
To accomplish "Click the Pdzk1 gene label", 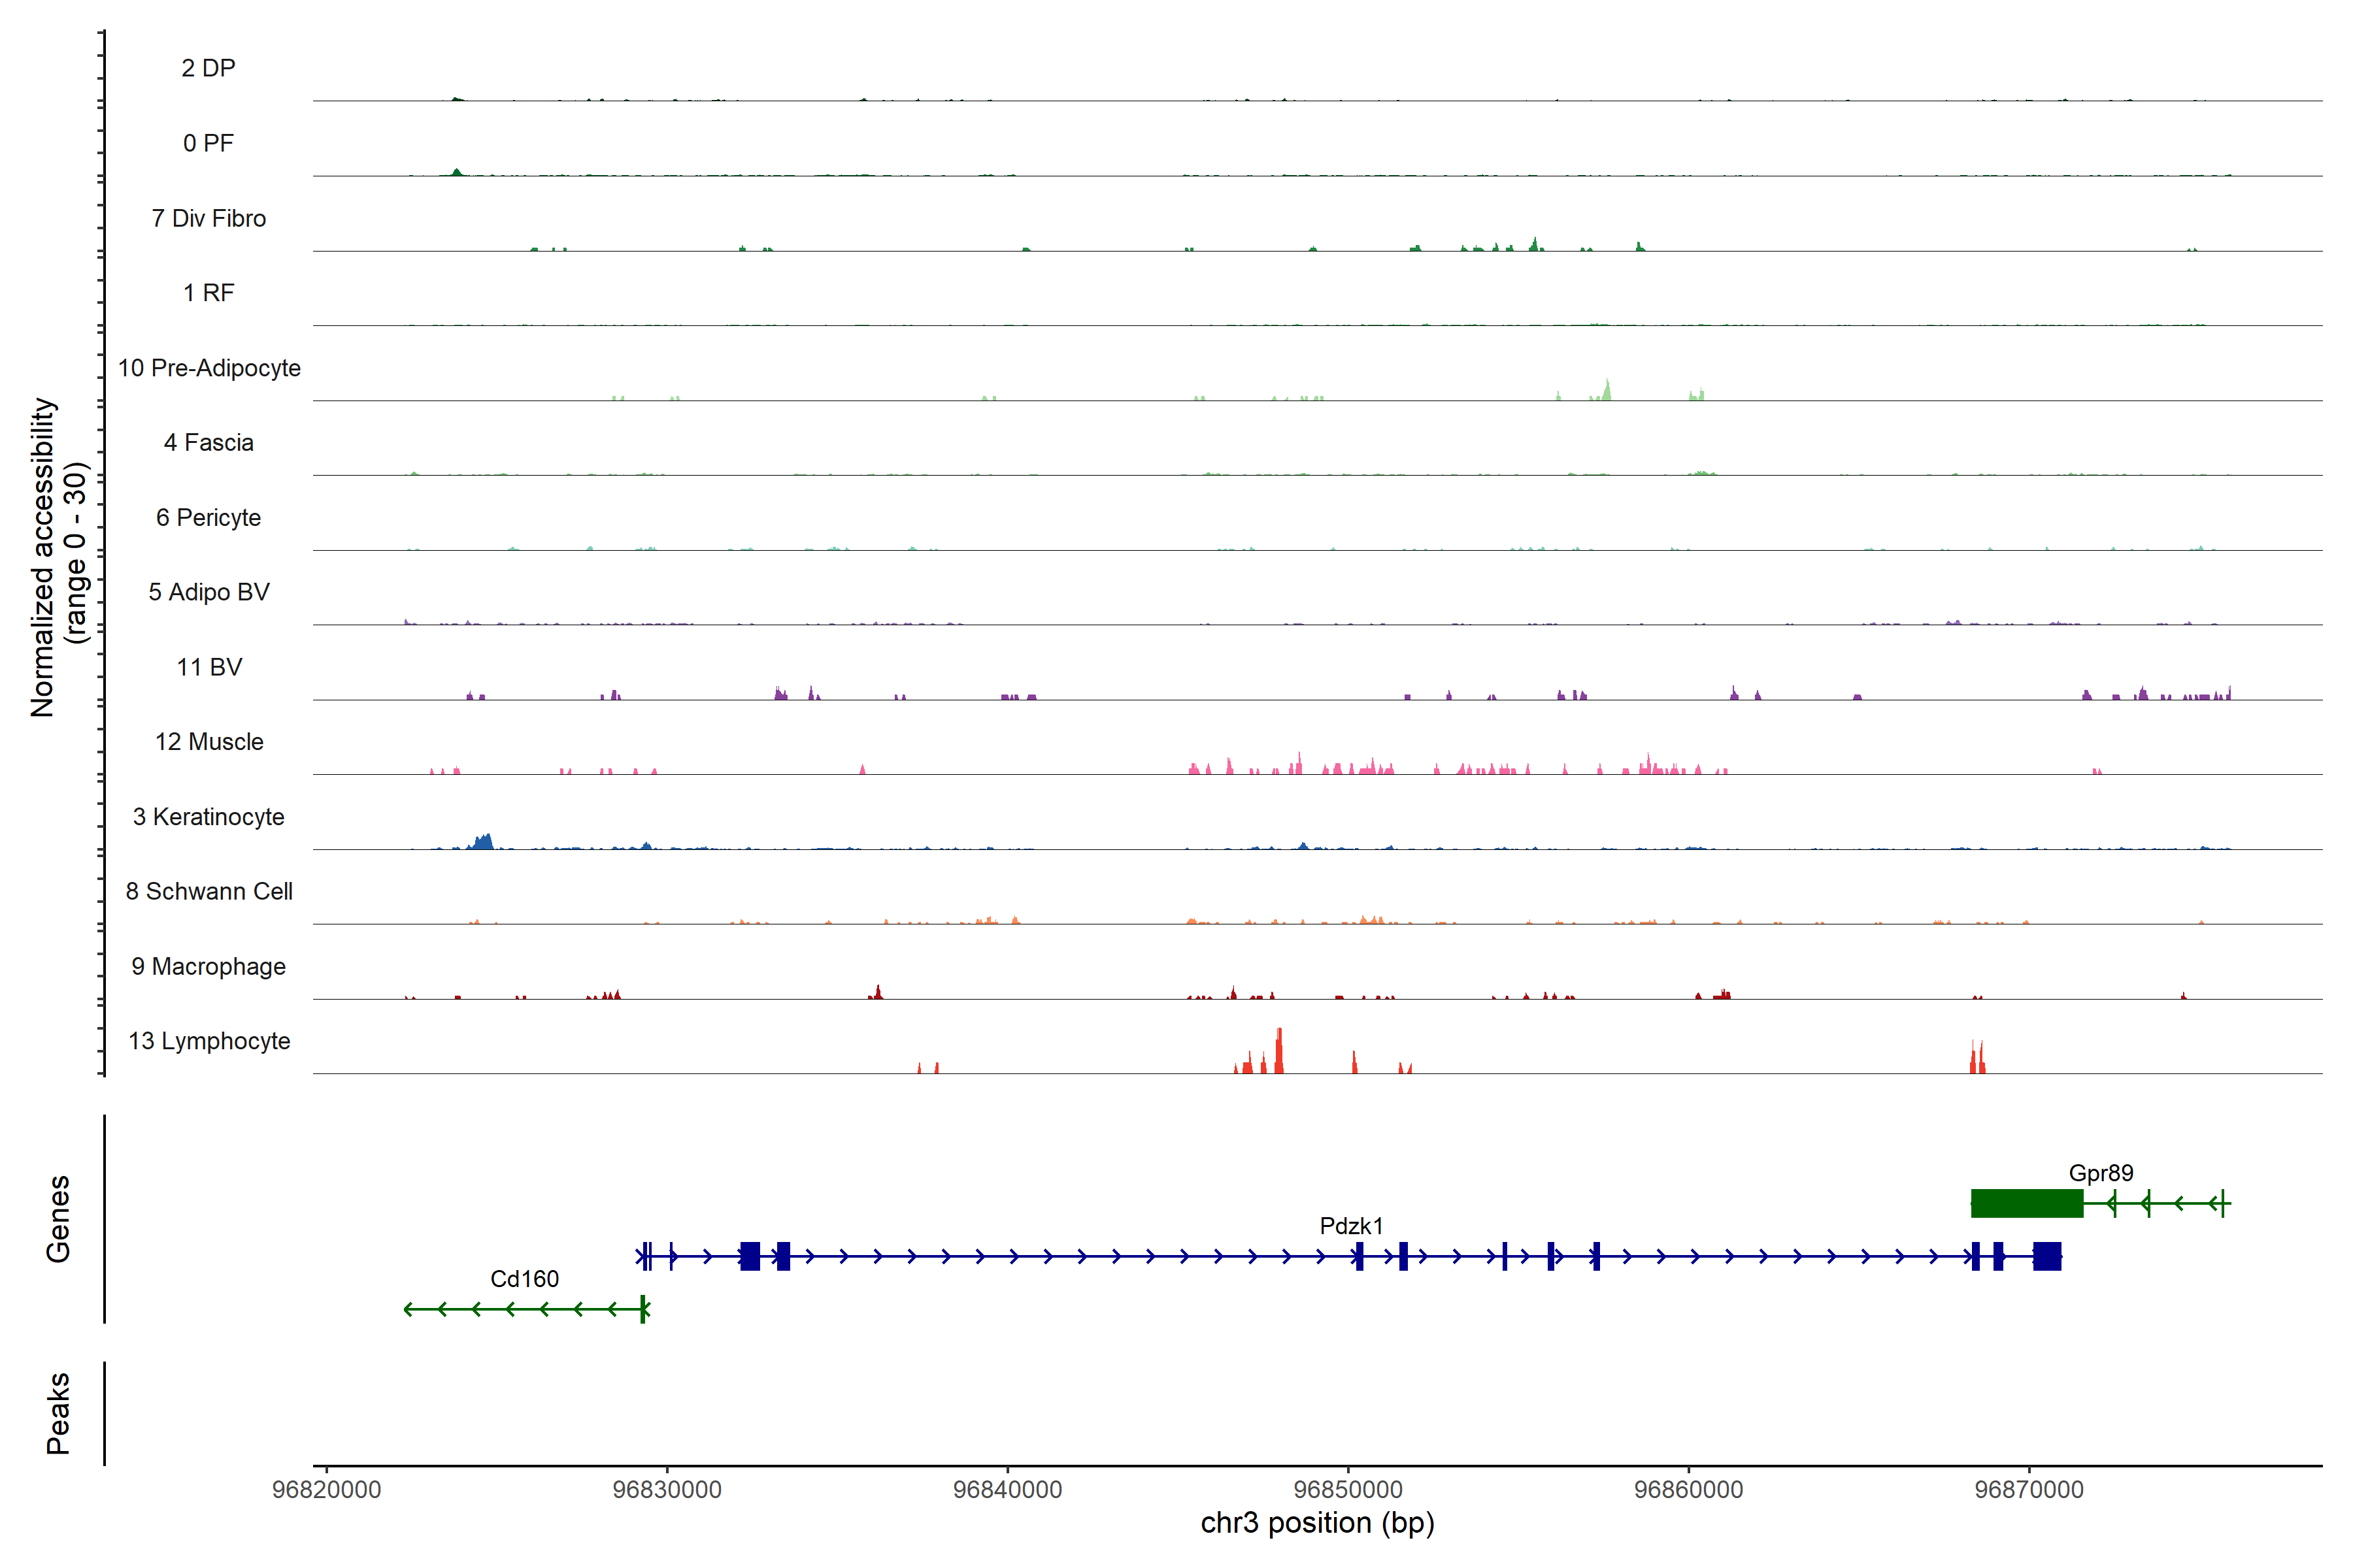I will (1350, 1226).
